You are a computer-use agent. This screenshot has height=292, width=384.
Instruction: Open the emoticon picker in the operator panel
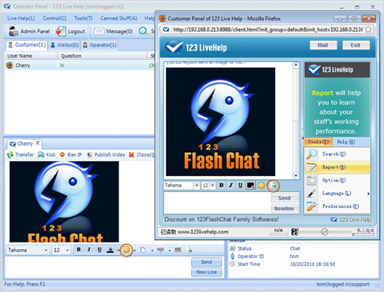[x=126, y=250]
